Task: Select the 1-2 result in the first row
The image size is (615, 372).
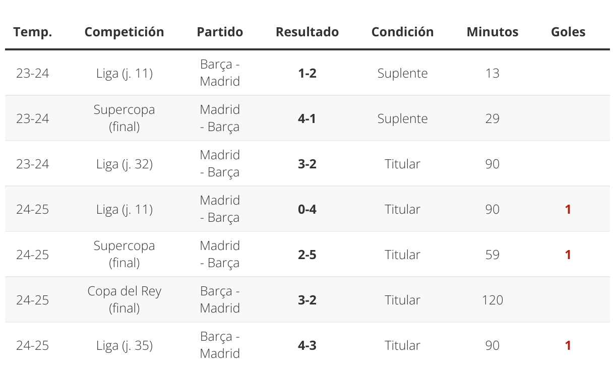Action: pos(307,73)
